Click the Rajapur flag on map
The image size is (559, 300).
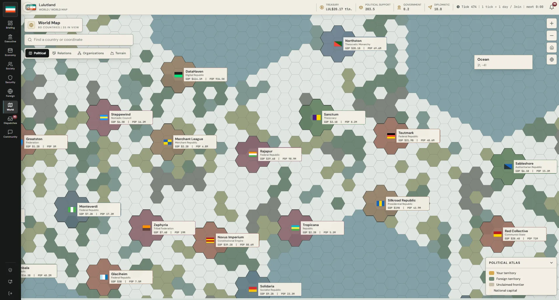(x=253, y=155)
